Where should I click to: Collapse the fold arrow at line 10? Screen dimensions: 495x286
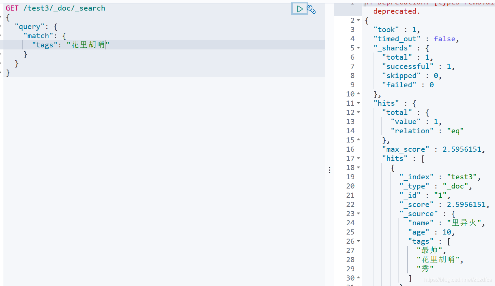point(358,94)
